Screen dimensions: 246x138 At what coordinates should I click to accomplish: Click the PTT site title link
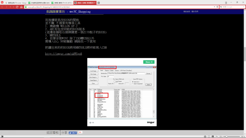pyautogui.click(x=56, y=12)
